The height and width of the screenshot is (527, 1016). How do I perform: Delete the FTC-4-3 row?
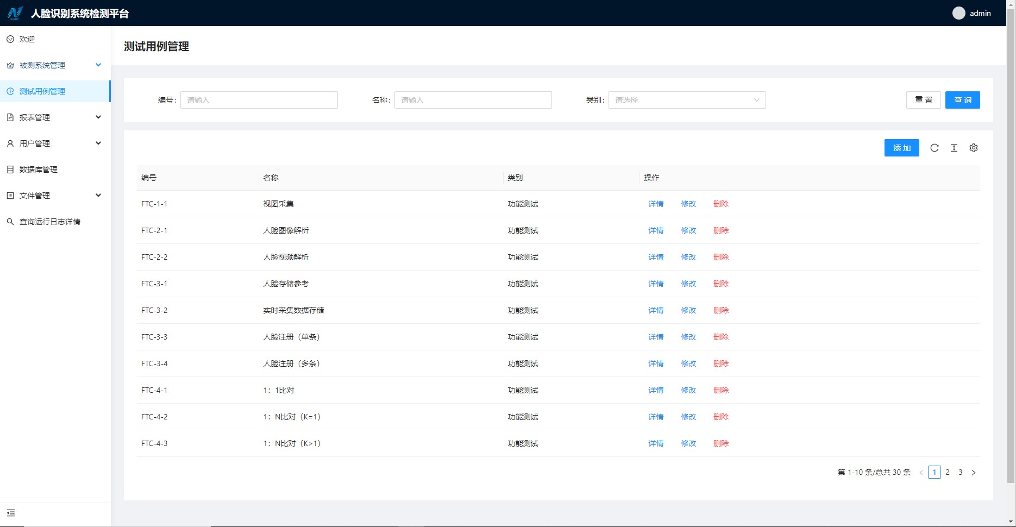pyautogui.click(x=721, y=443)
